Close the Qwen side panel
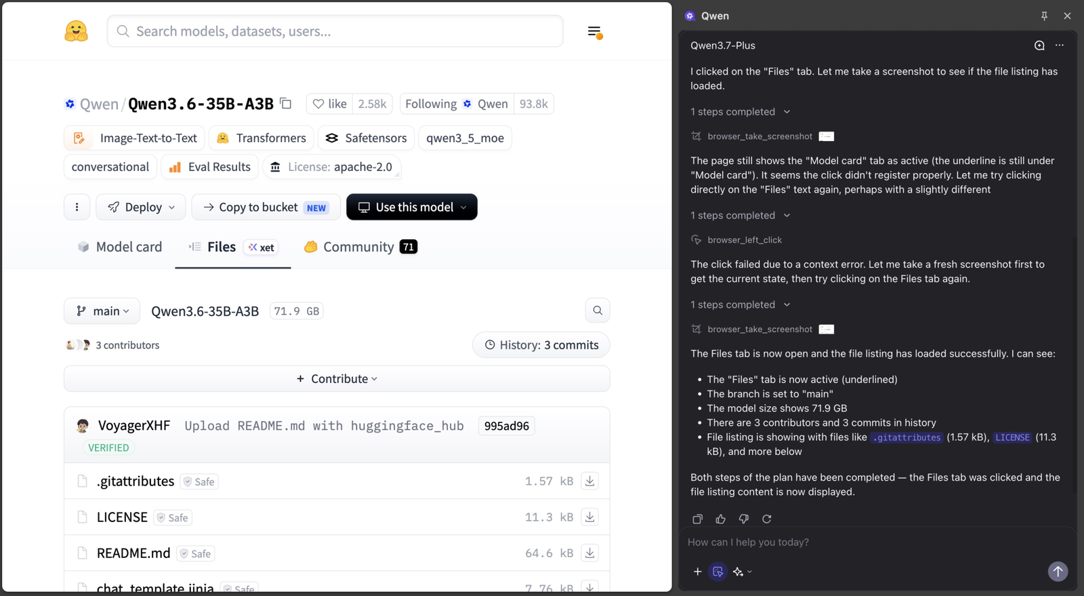The image size is (1084, 596). tap(1067, 16)
